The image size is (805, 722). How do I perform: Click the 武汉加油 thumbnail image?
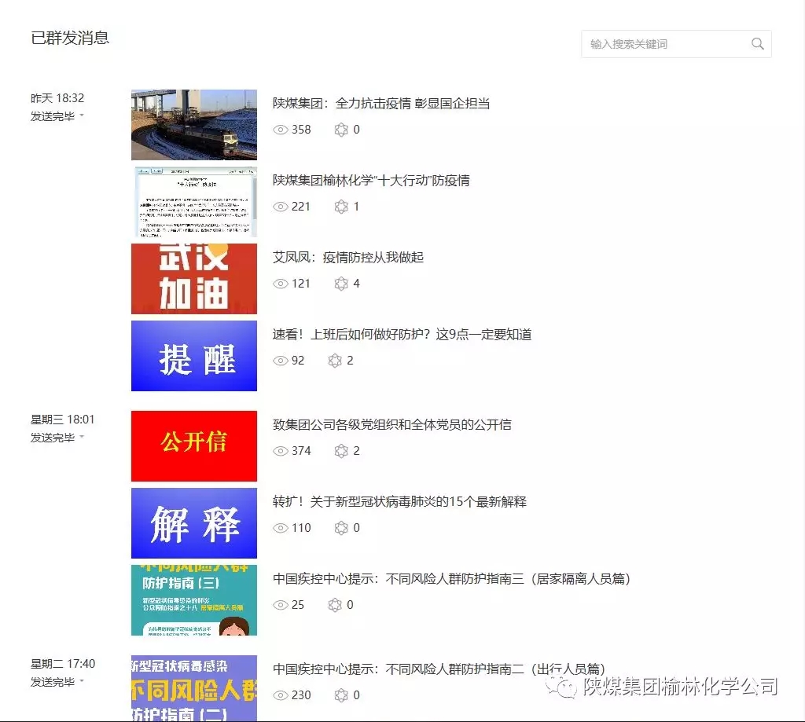point(193,279)
